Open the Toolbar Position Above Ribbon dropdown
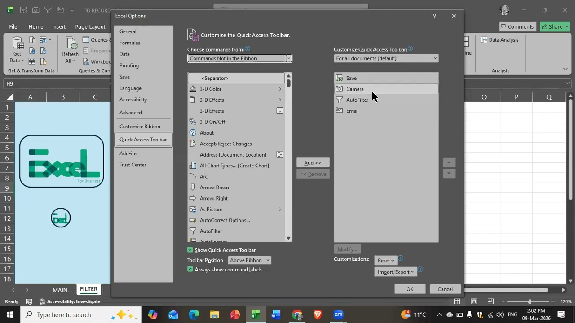 coord(250,260)
